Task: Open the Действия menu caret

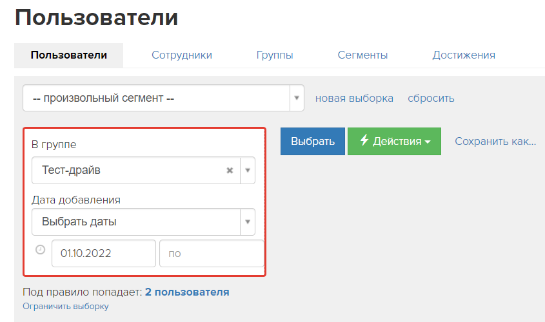Action: click(x=428, y=142)
